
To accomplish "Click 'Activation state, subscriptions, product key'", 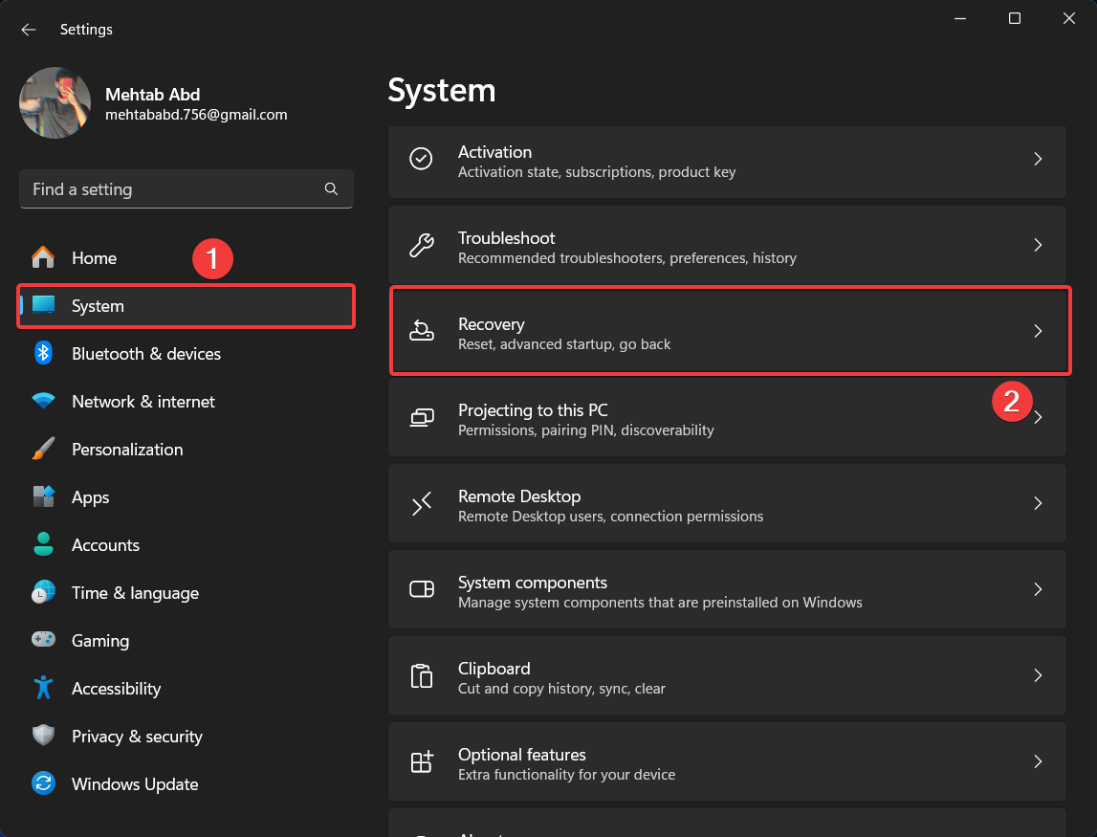I will (597, 171).
